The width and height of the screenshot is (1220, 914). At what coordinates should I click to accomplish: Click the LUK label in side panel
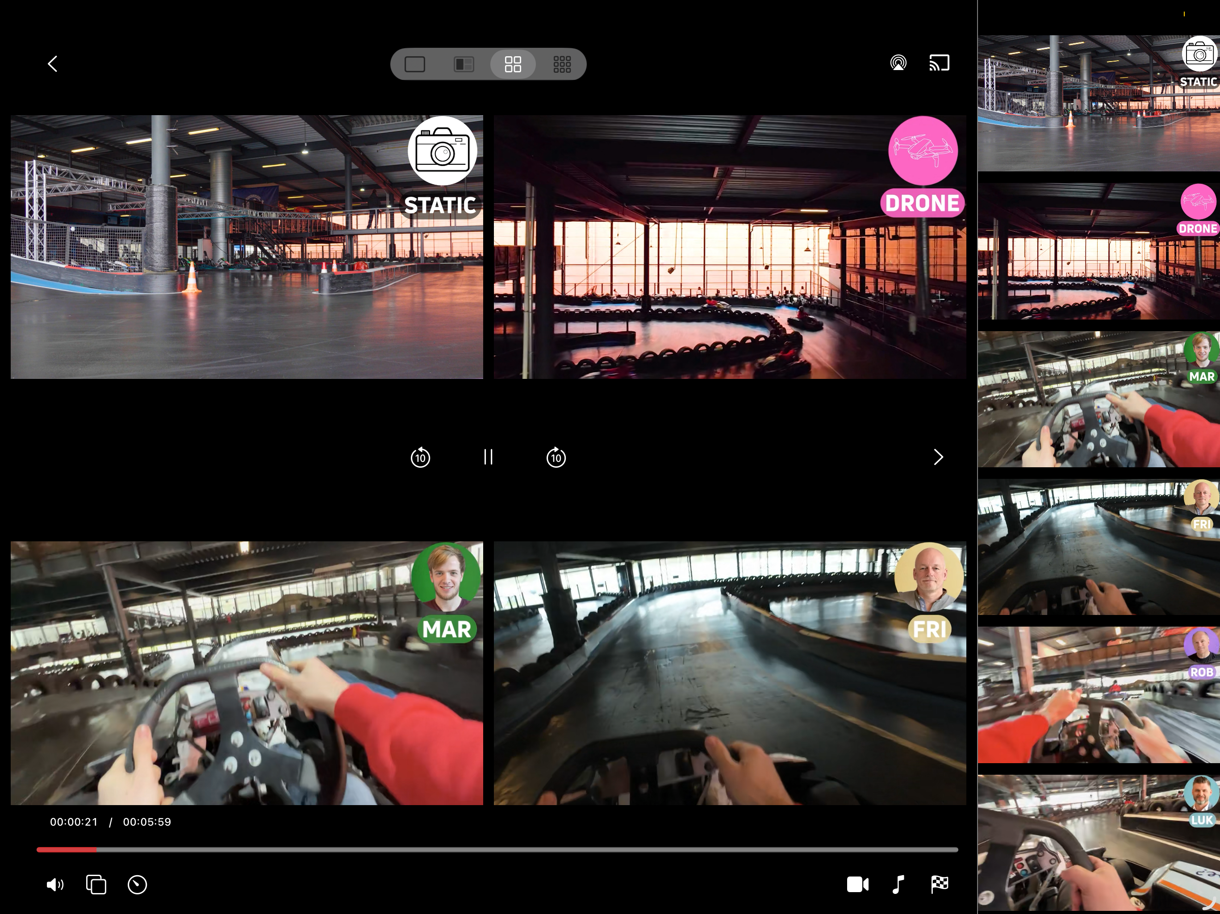coord(1202,820)
